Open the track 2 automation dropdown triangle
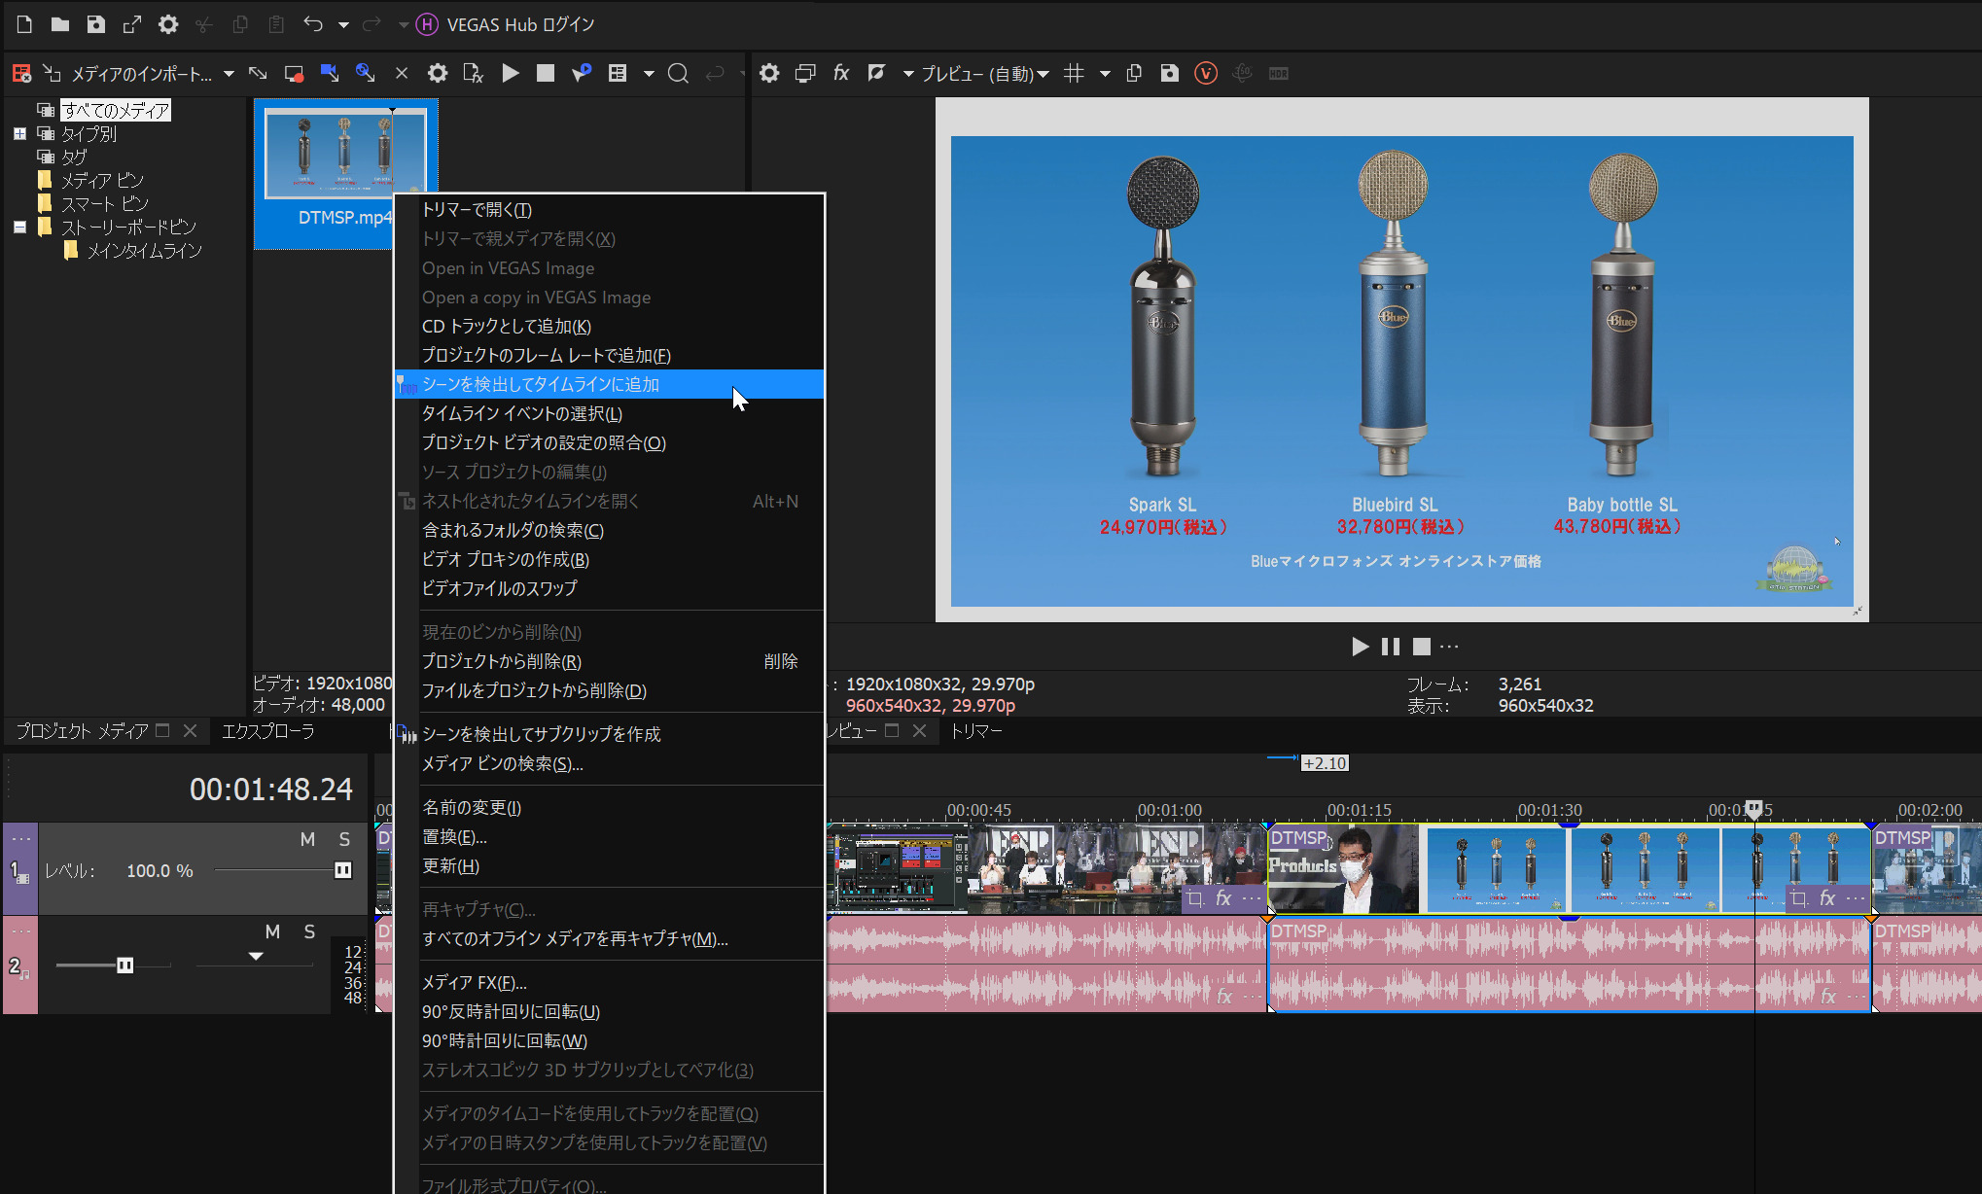This screenshot has height=1194, width=1982. click(256, 956)
